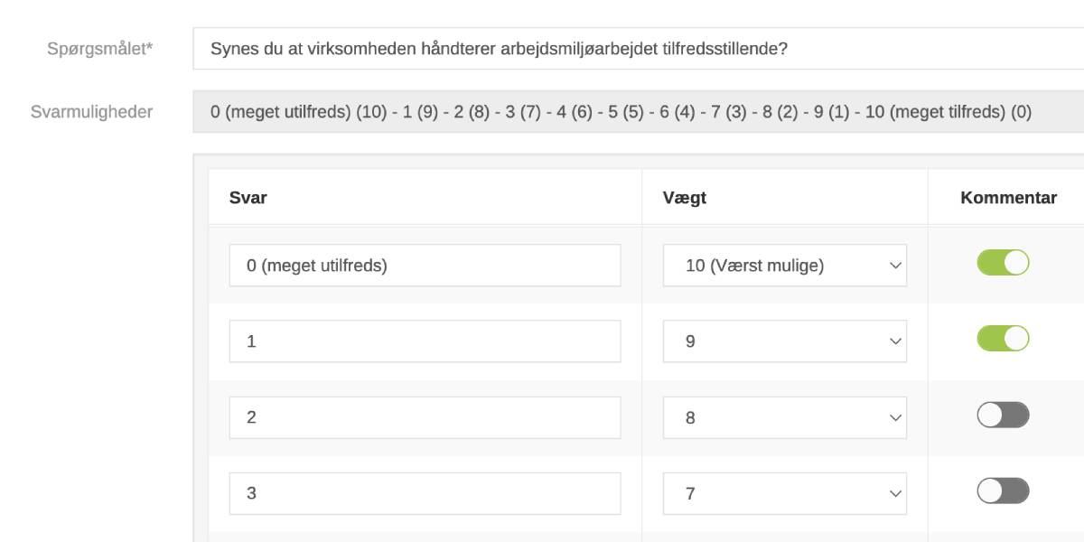The height and width of the screenshot is (542, 1084).
Task: Click the answer field containing 3
Action: pos(425,493)
